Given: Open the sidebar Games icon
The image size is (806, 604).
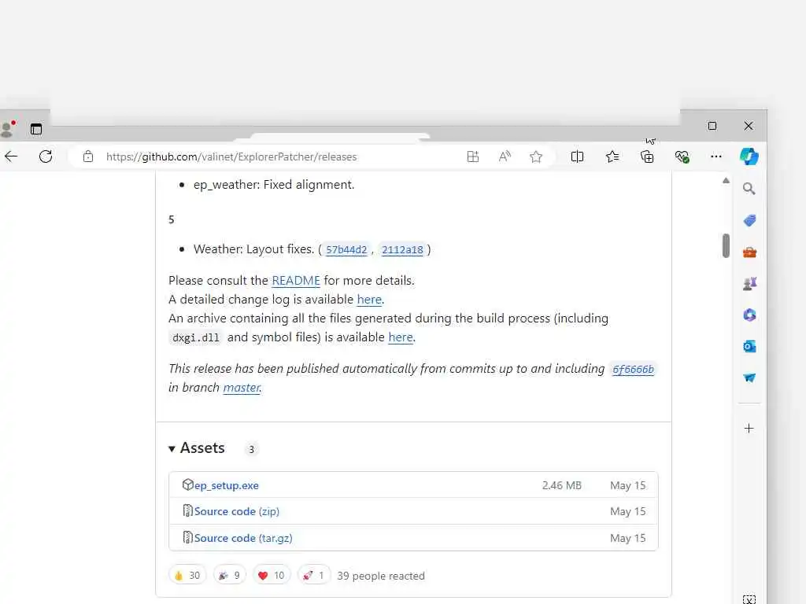Looking at the screenshot, I should 749,283.
